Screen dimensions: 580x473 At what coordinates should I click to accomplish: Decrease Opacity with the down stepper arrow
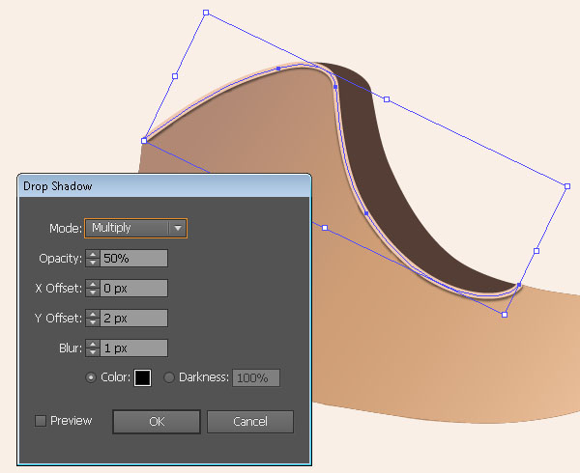tap(93, 263)
